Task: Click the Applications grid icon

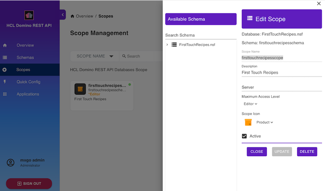Action: pyautogui.click(x=5, y=94)
